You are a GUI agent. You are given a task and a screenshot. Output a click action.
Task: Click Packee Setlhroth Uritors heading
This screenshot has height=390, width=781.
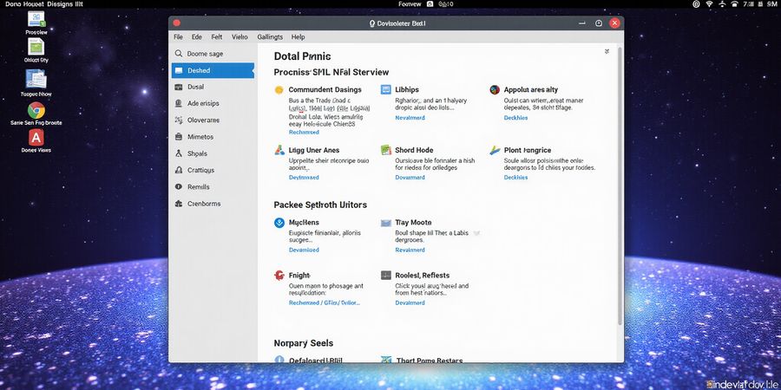(x=320, y=205)
